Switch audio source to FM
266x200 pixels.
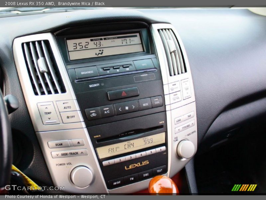(132, 179)
